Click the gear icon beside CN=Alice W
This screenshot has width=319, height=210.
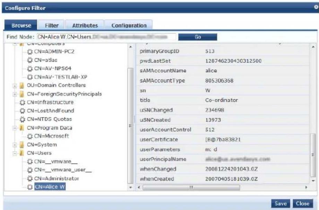(x=30, y=187)
